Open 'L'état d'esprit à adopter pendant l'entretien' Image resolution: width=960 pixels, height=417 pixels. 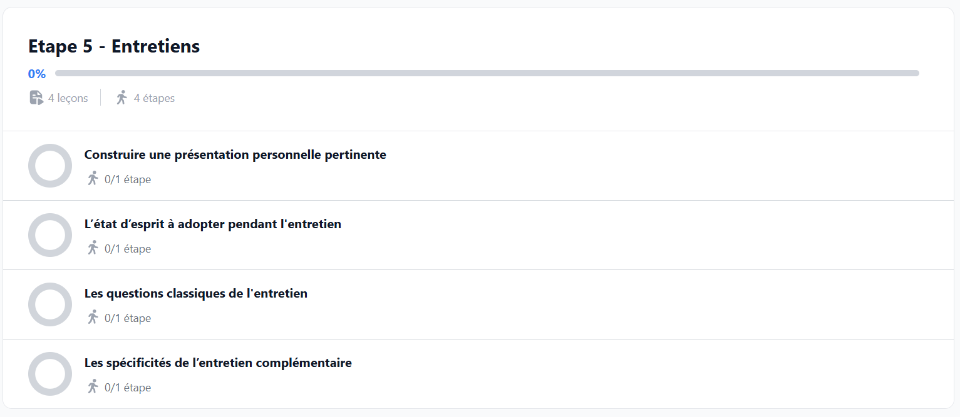click(213, 224)
